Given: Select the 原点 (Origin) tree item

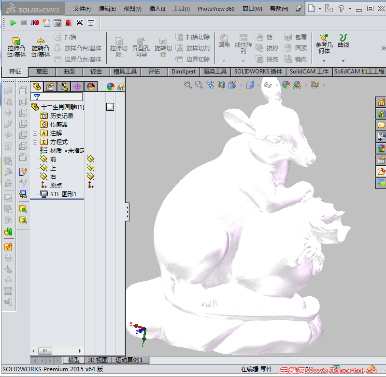Looking at the screenshot, I should tap(56, 185).
